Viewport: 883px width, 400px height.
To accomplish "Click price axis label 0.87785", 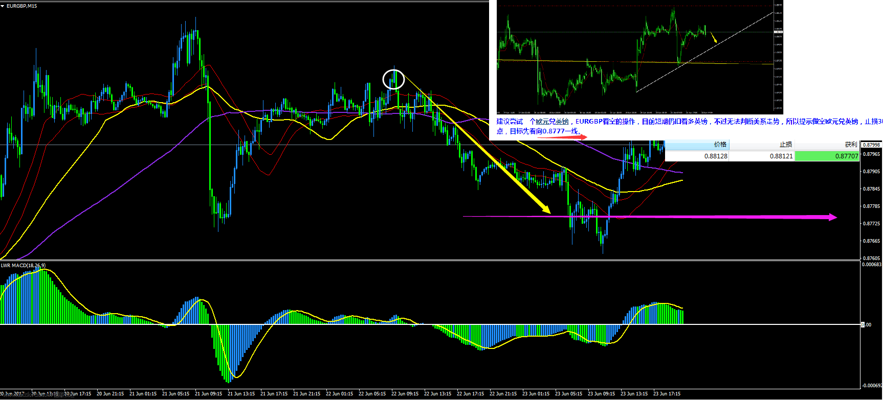I will [x=872, y=206].
